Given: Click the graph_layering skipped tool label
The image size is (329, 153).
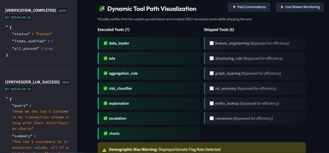Looking at the screenshot, I should (x=228, y=73).
